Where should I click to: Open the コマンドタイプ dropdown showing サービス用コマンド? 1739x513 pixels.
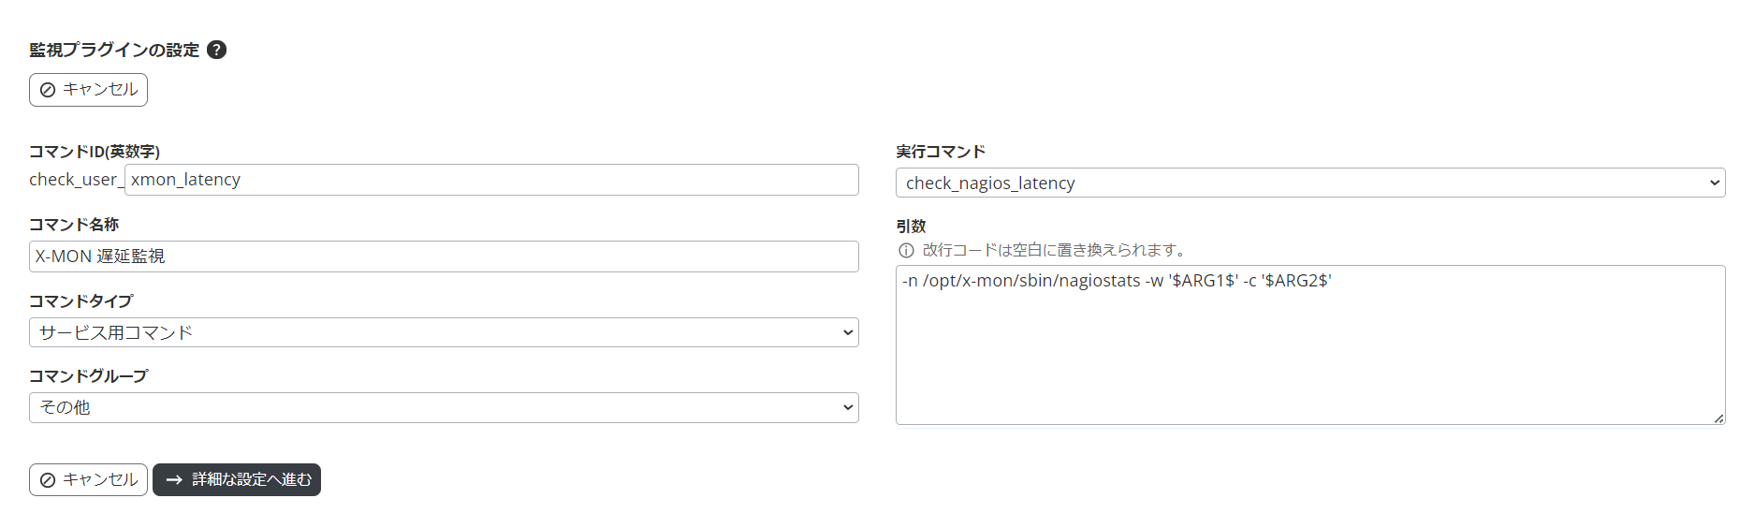pos(440,332)
